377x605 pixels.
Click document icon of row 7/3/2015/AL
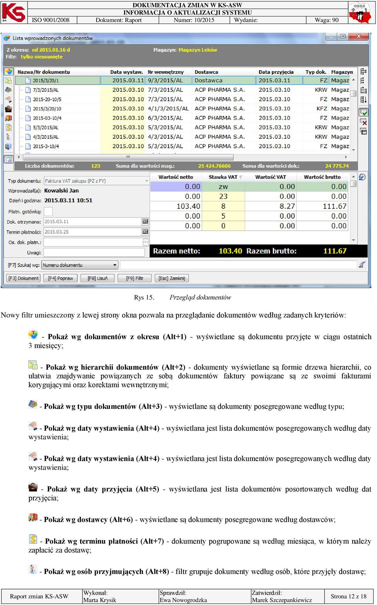pos(28,90)
